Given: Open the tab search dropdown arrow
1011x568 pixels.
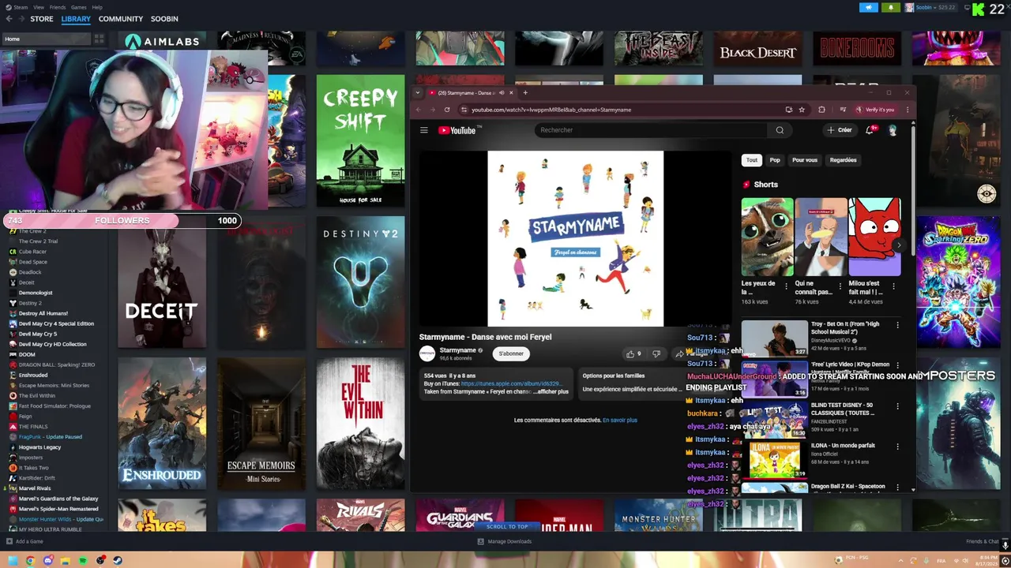Looking at the screenshot, I should 418,92.
